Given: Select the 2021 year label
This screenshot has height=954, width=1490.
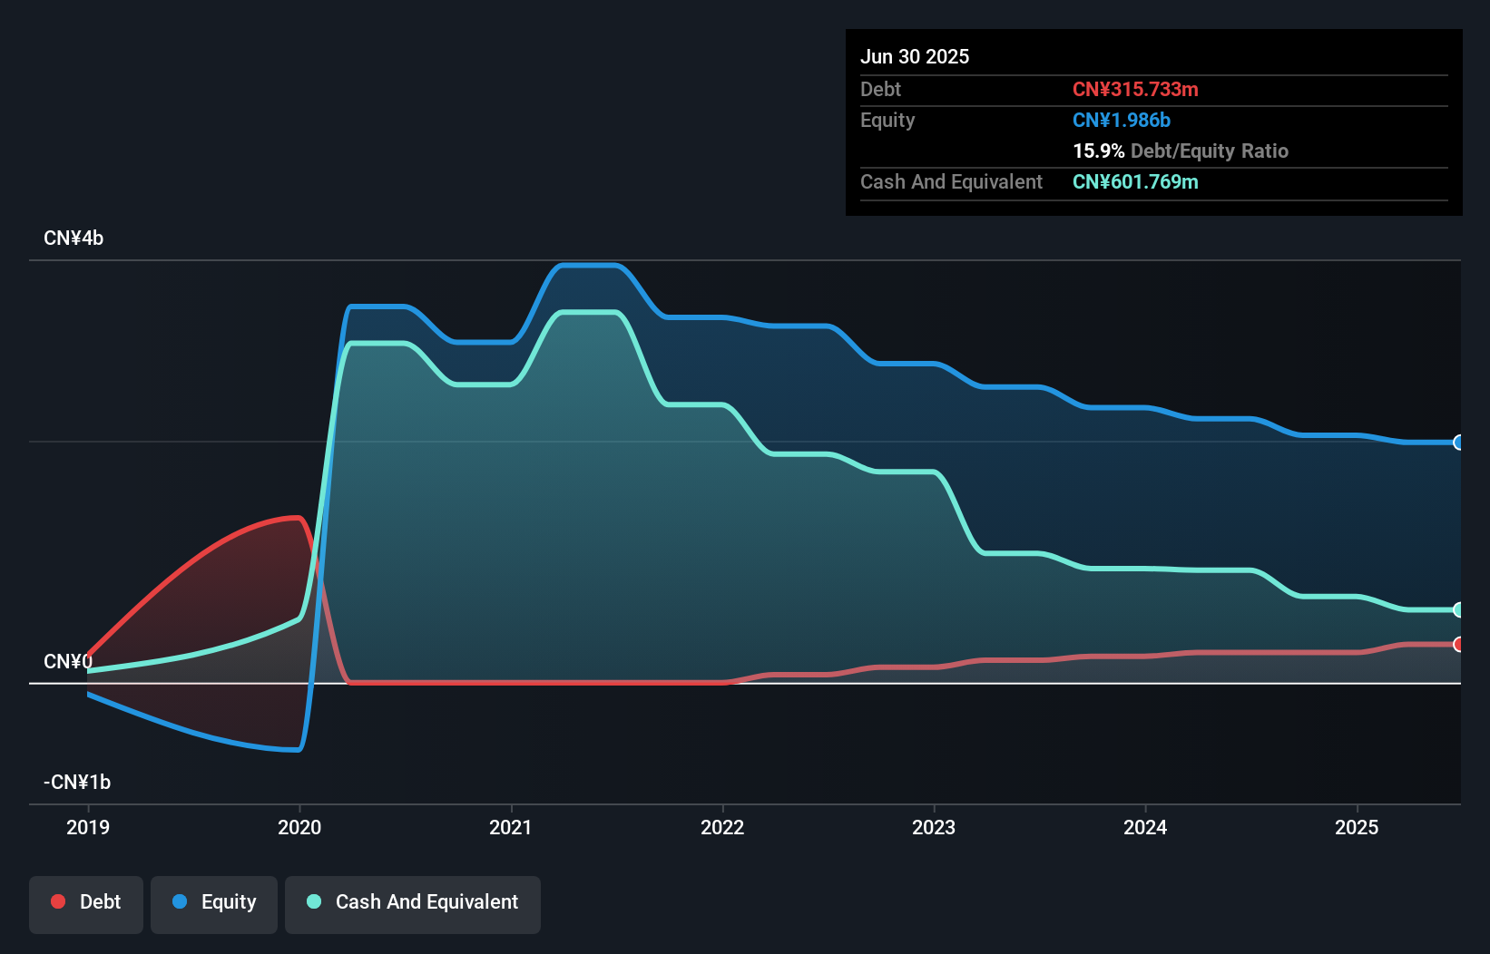Looking at the screenshot, I should point(511,827).
